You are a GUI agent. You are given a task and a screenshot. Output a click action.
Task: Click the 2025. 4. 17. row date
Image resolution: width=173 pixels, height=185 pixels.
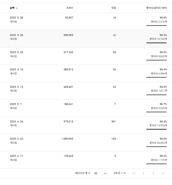(17, 156)
